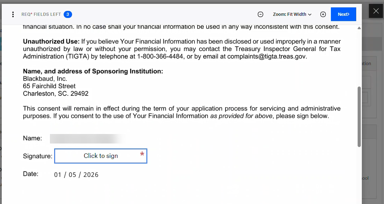Viewport: 384px width, 204px height.
Task: Open the Zoom: Fit Width dropdown
Action: click(292, 14)
